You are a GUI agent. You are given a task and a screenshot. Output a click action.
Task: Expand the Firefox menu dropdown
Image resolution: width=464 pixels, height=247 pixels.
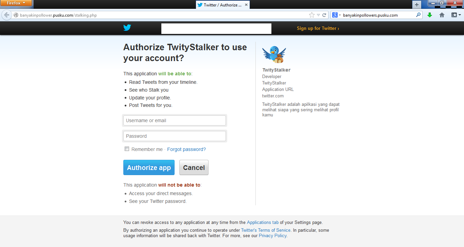16,3
